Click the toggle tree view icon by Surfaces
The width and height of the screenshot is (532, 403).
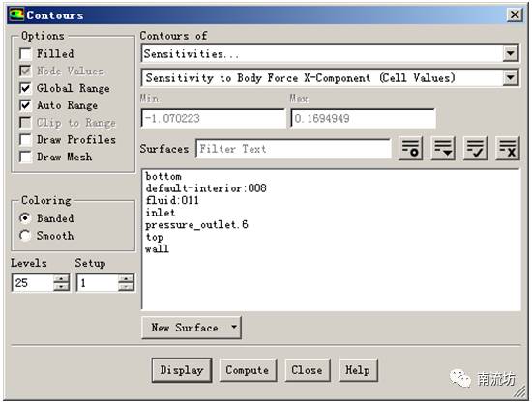pyautogui.click(x=410, y=149)
